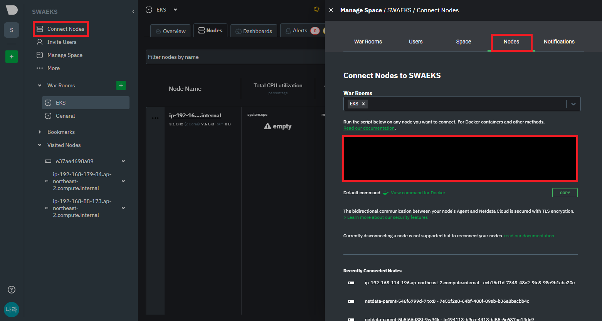The image size is (602, 335).
Task: Click the Filter nodes by name field
Action: (235, 57)
